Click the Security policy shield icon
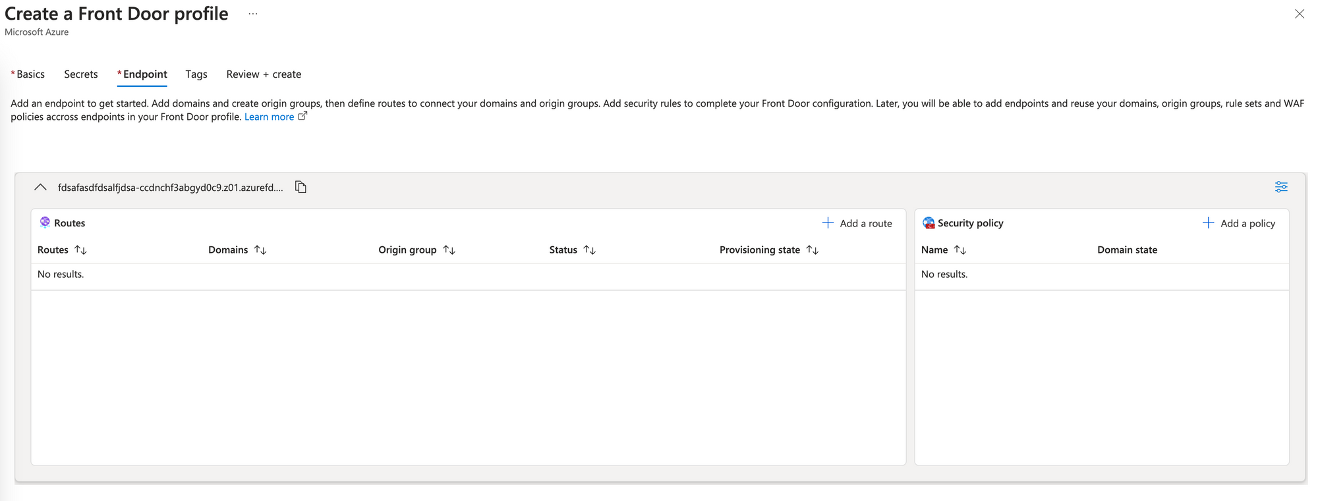 [929, 223]
